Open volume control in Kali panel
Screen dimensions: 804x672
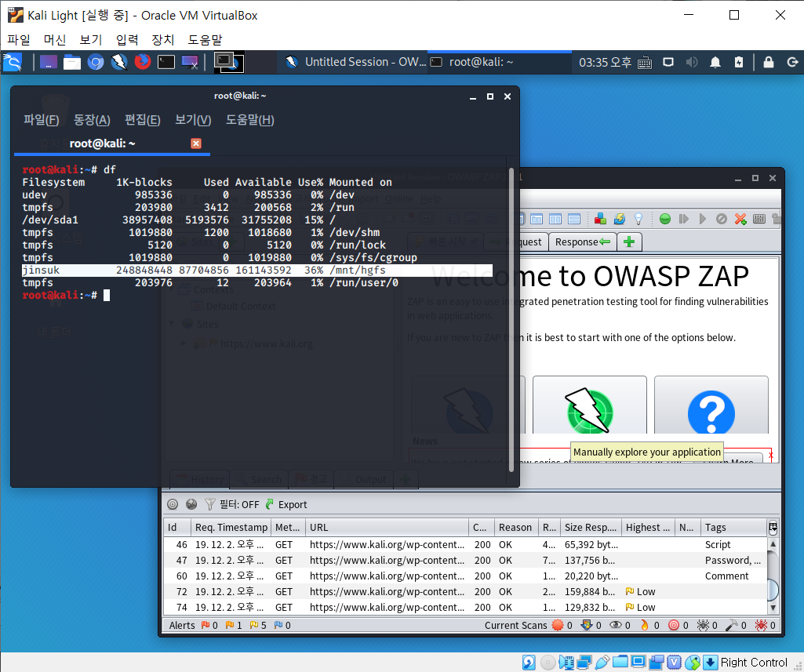tap(692, 63)
